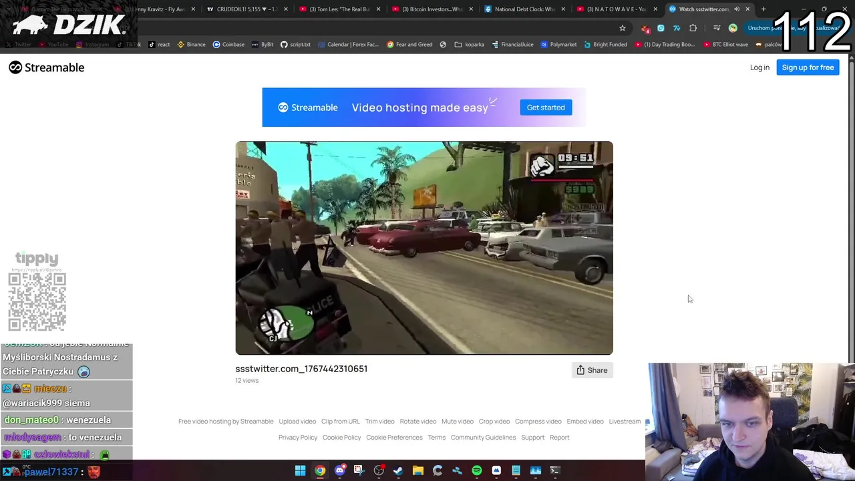Open Support footer link

[x=533, y=438]
